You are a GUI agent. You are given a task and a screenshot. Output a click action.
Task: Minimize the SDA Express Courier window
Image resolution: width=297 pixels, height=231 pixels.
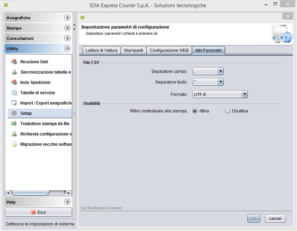(x=266, y=4)
